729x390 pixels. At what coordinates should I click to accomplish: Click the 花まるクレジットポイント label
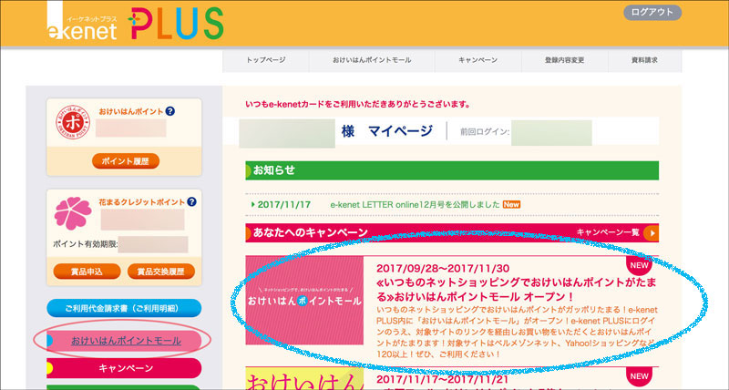pos(142,202)
